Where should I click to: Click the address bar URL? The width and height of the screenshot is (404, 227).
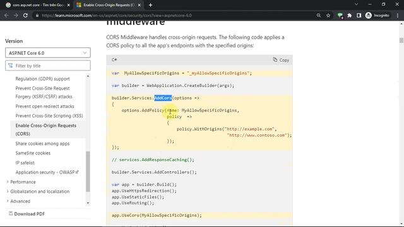(117, 15)
